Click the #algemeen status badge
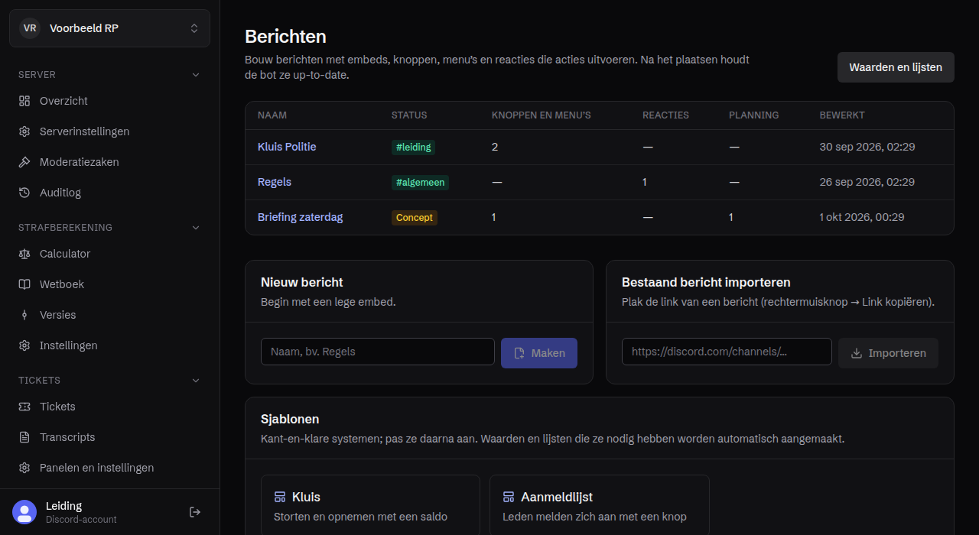 pos(420,183)
